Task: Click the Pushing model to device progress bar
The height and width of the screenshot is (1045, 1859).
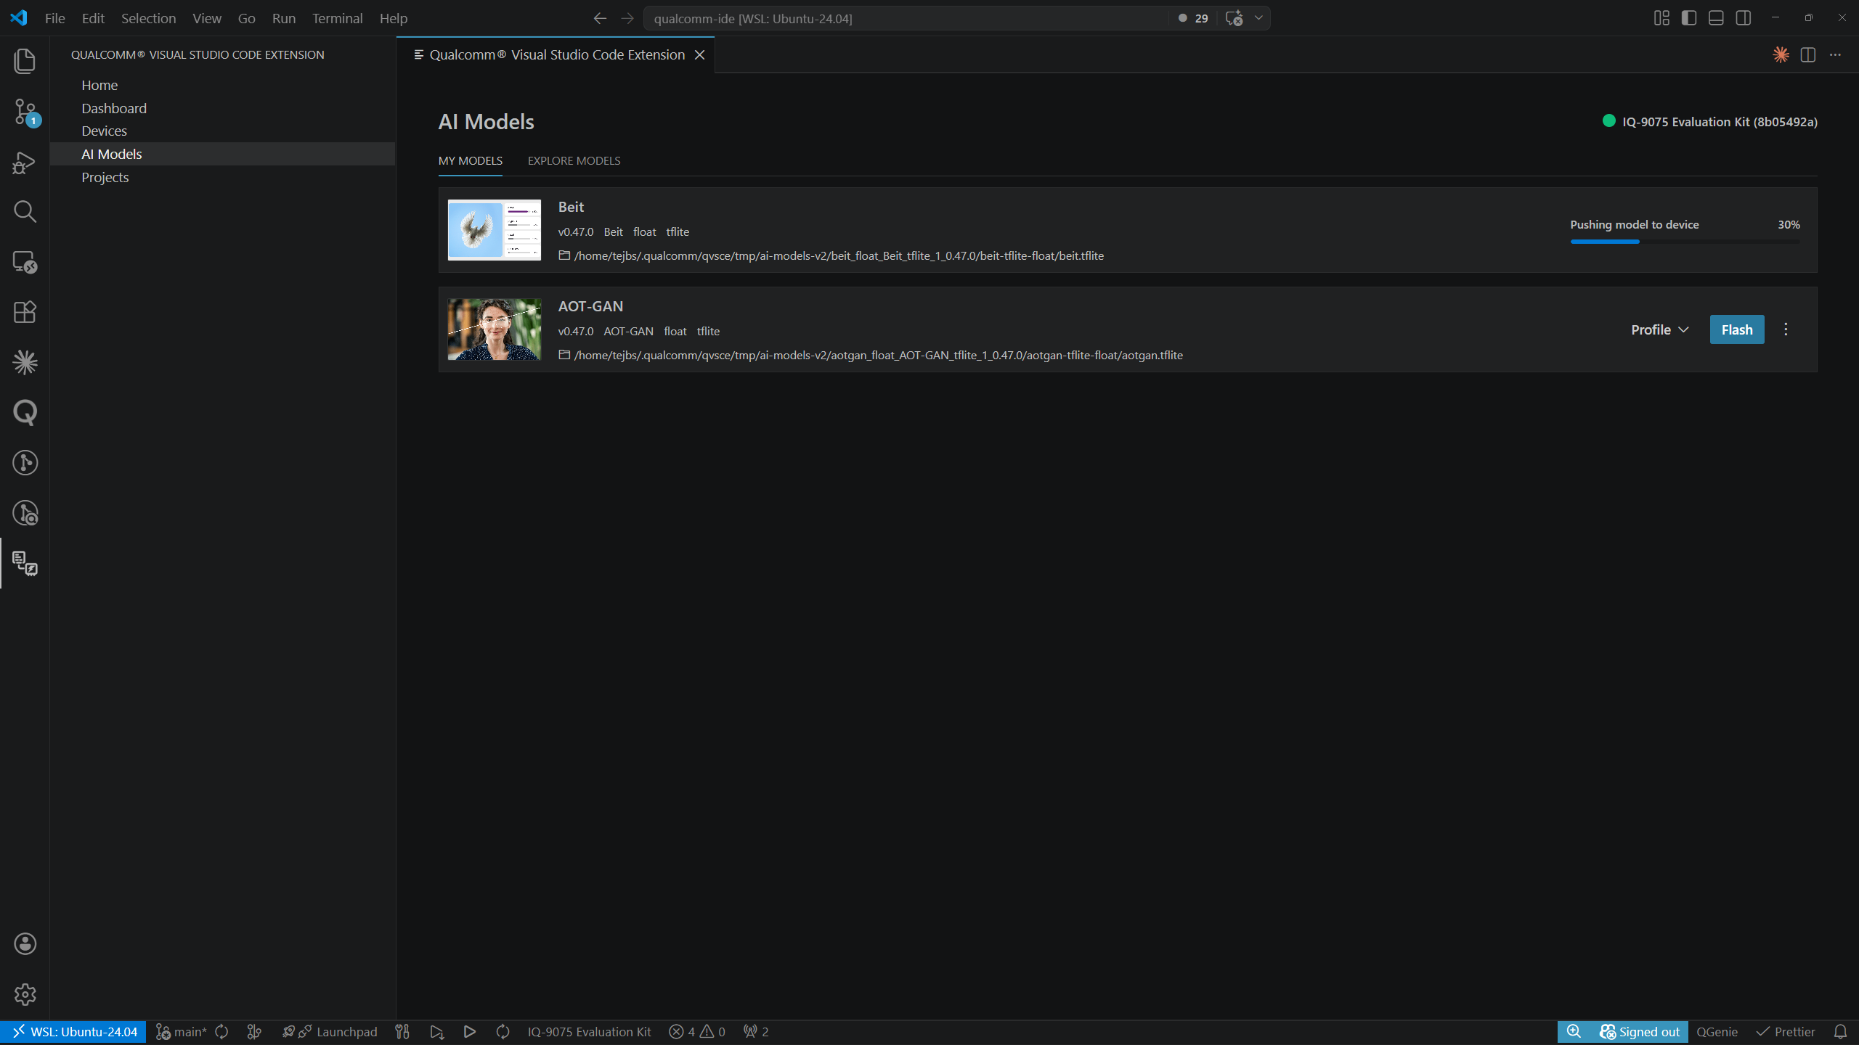Action: [x=1685, y=242]
